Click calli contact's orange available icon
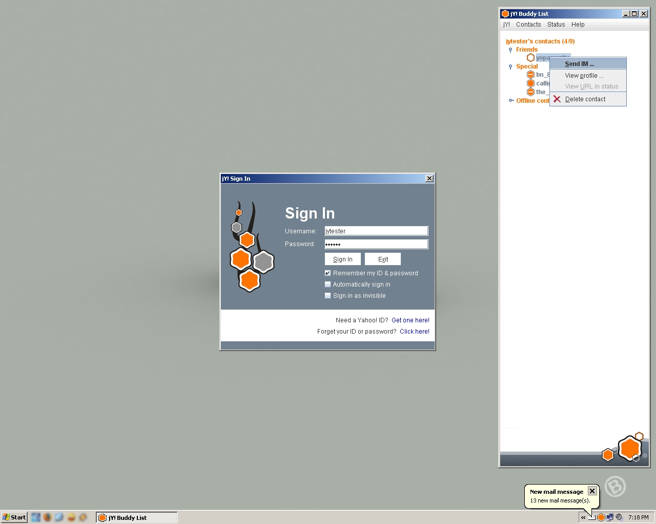This screenshot has width=656, height=524. tap(530, 83)
